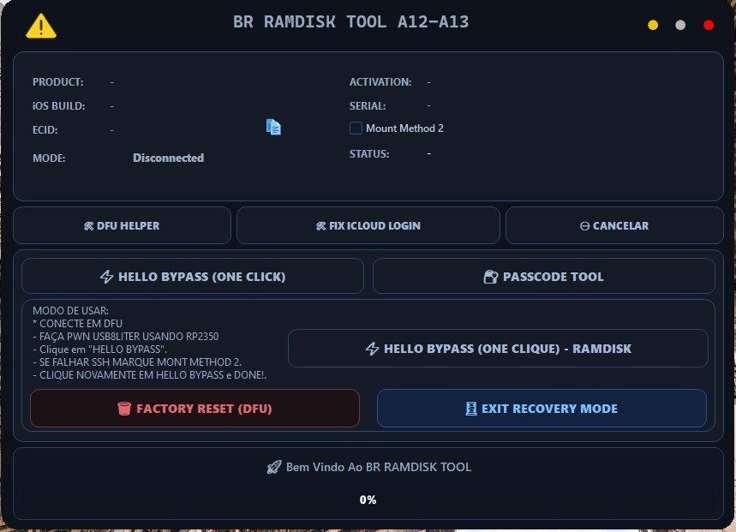Click the Disconnected mode value

[x=168, y=158]
